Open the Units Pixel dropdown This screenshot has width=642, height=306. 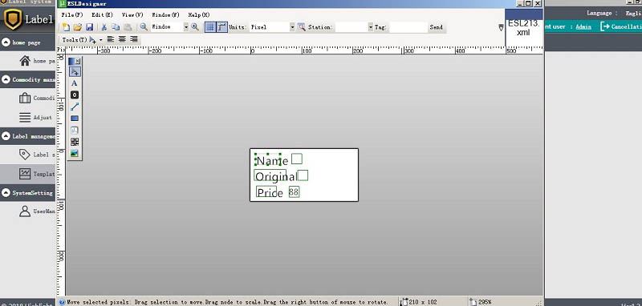point(292,27)
